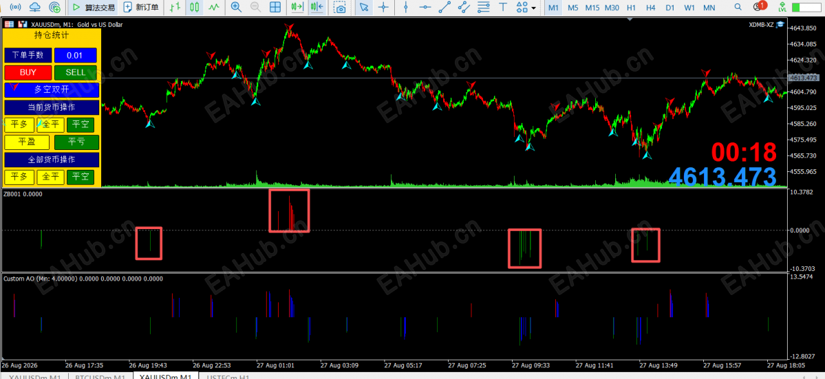Click the Custom AO indicator label
825x379 pixels.
tap(83, 279)
